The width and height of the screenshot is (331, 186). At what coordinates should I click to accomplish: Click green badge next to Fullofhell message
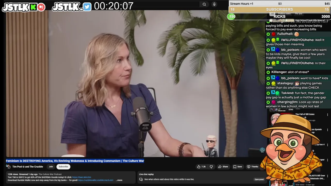click(x=268, y=34)
